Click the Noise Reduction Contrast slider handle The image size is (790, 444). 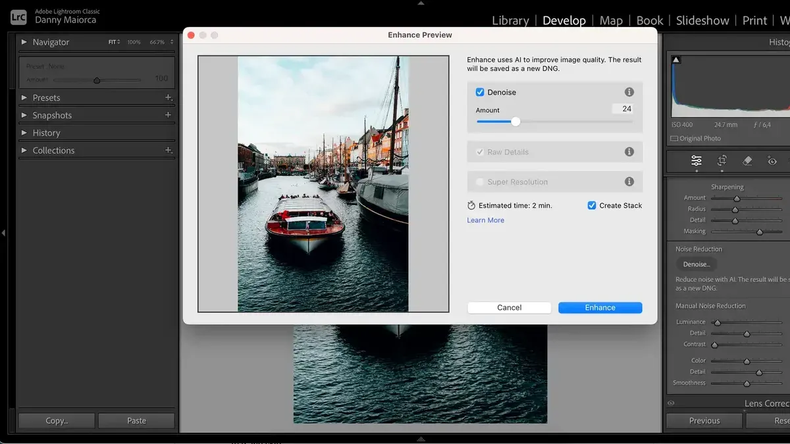point(714,345)
